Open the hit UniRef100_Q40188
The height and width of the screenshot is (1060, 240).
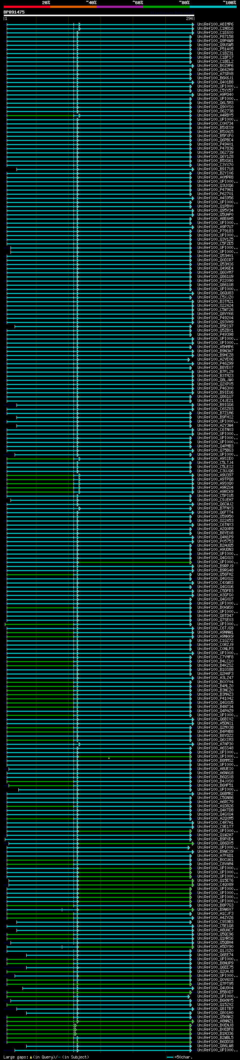pyautogui.click(x=215, y=82)
